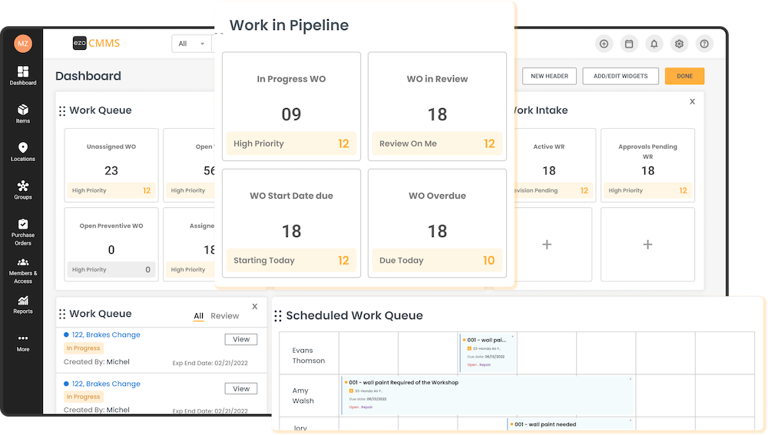Open the Dashboard sidebar icon
The height and width of the screenshot is (435, 768).
point(23,75)
